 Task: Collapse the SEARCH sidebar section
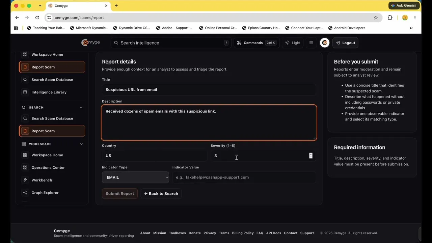click(x=81, y=107)
